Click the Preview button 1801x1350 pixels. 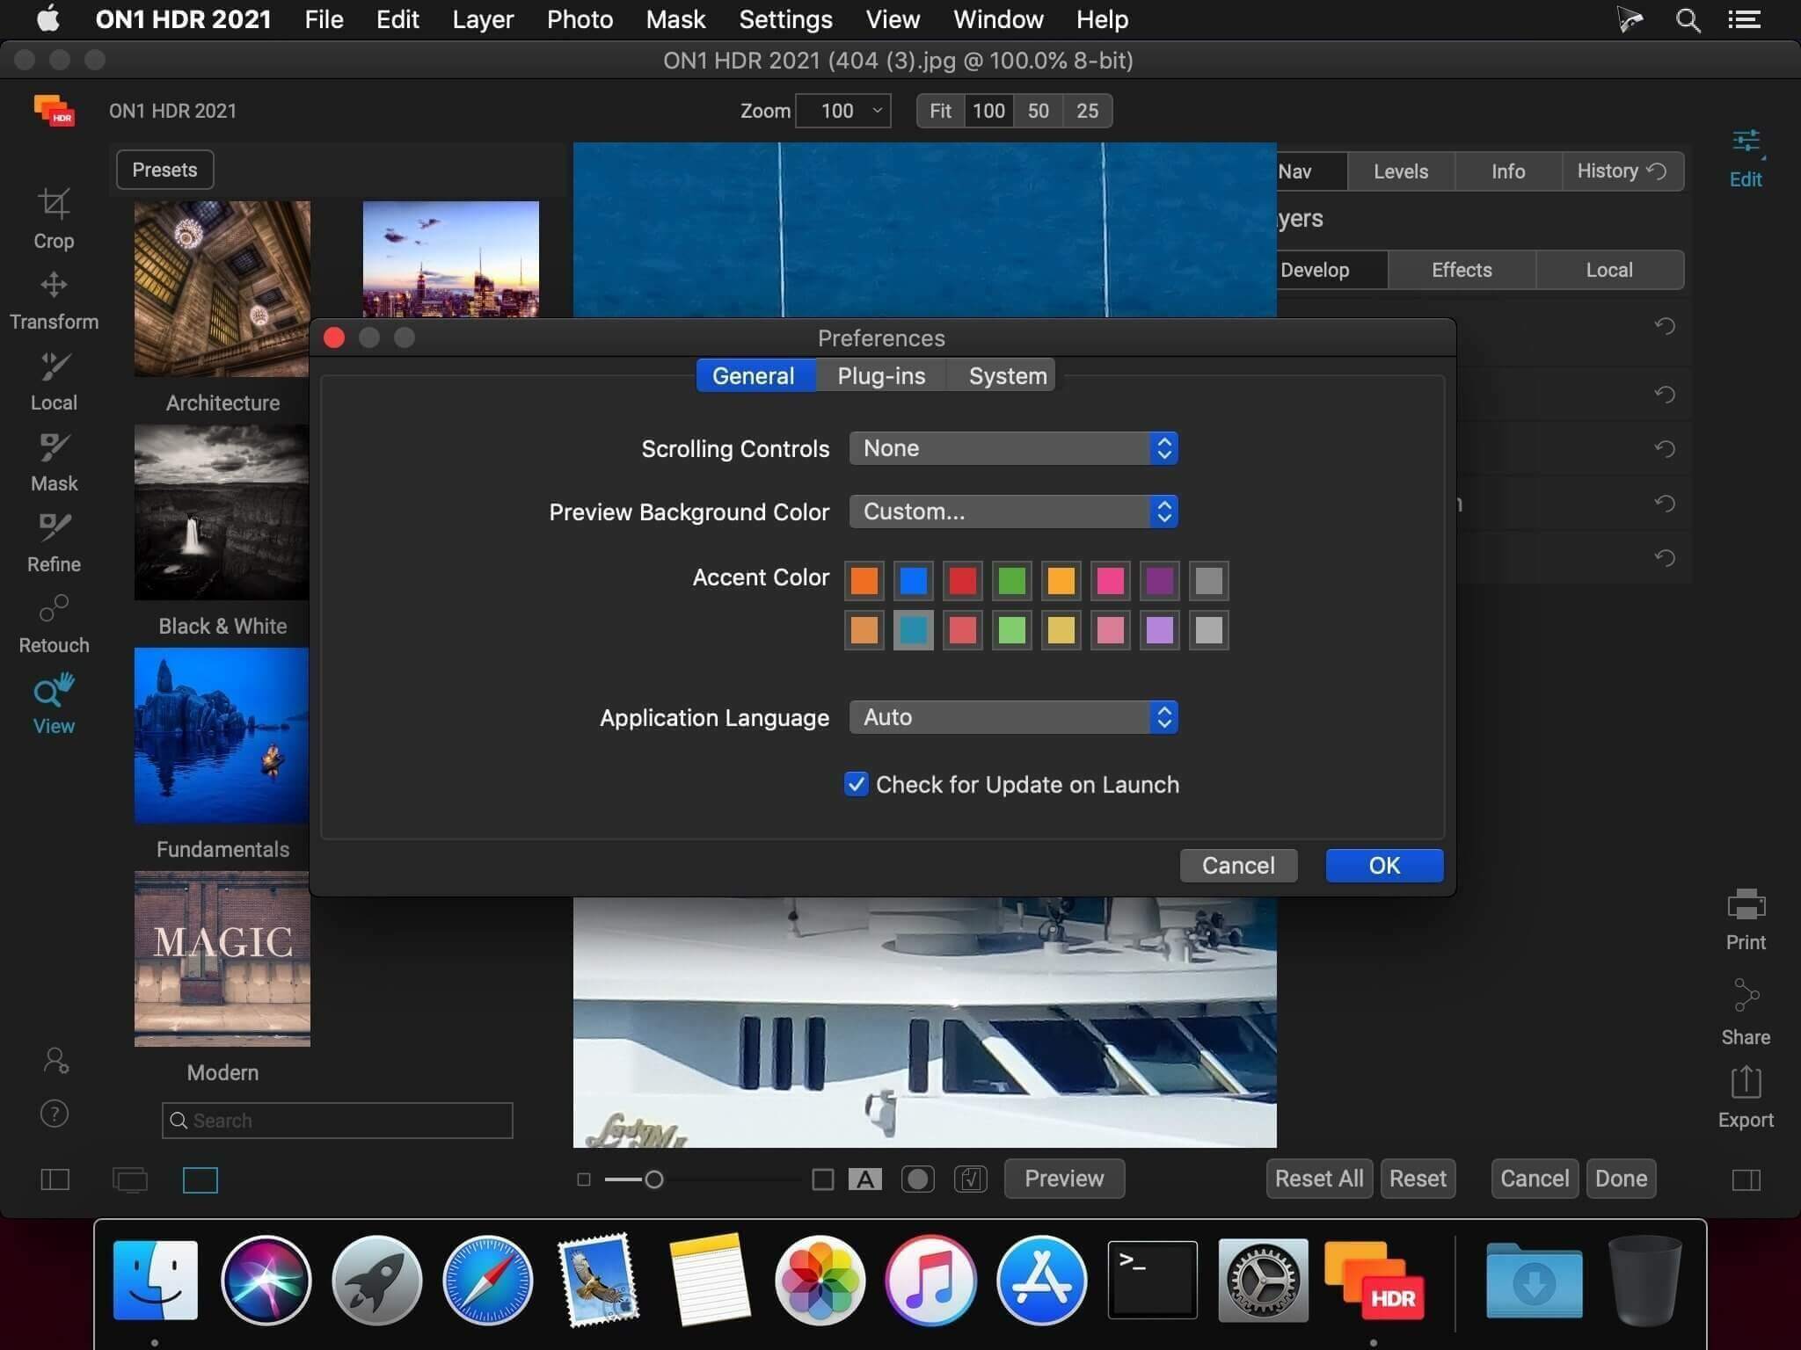[1064, 1179]
